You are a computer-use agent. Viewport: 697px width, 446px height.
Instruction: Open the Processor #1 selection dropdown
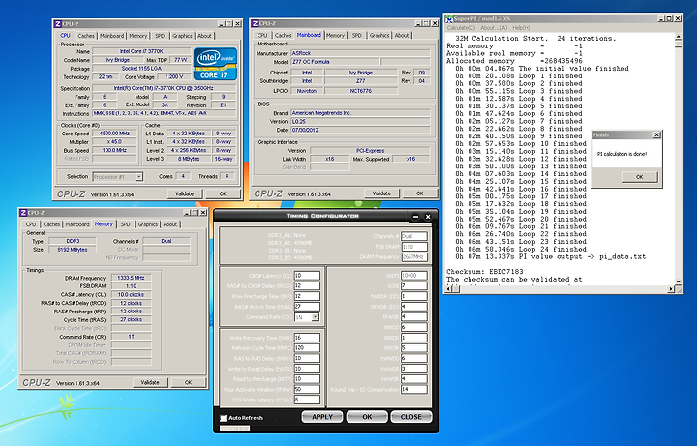[x=138, y=177]
